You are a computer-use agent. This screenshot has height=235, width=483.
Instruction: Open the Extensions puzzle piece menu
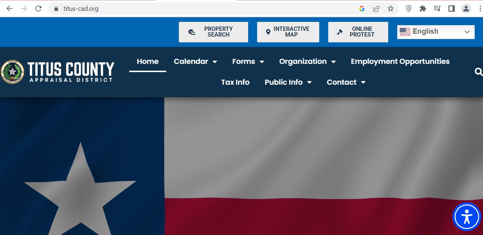[x=423, y=9]
